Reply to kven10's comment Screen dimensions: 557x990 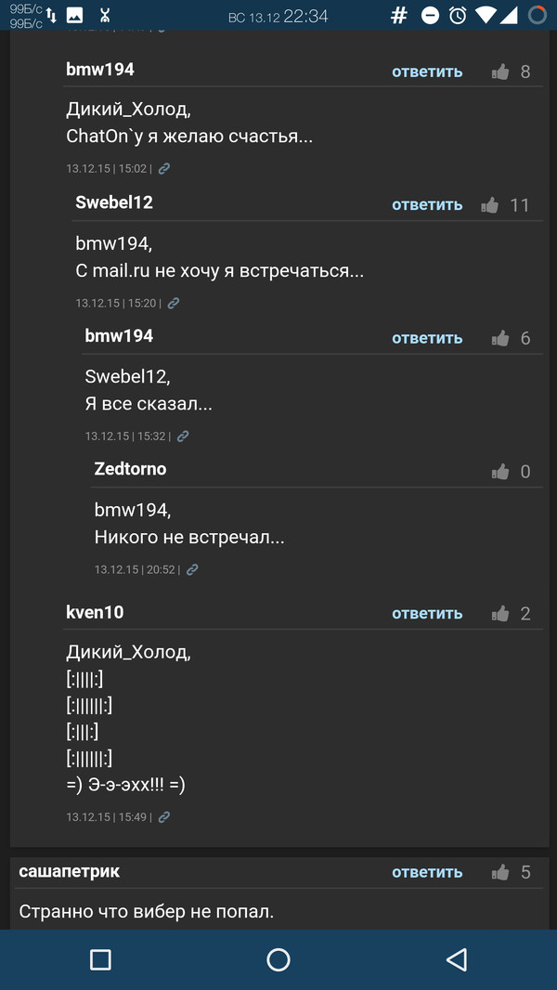pos(427,614)
